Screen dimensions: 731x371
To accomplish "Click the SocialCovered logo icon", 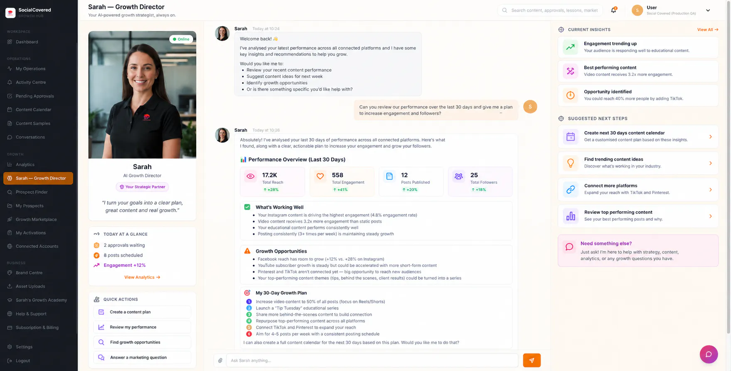I will 10,13.
